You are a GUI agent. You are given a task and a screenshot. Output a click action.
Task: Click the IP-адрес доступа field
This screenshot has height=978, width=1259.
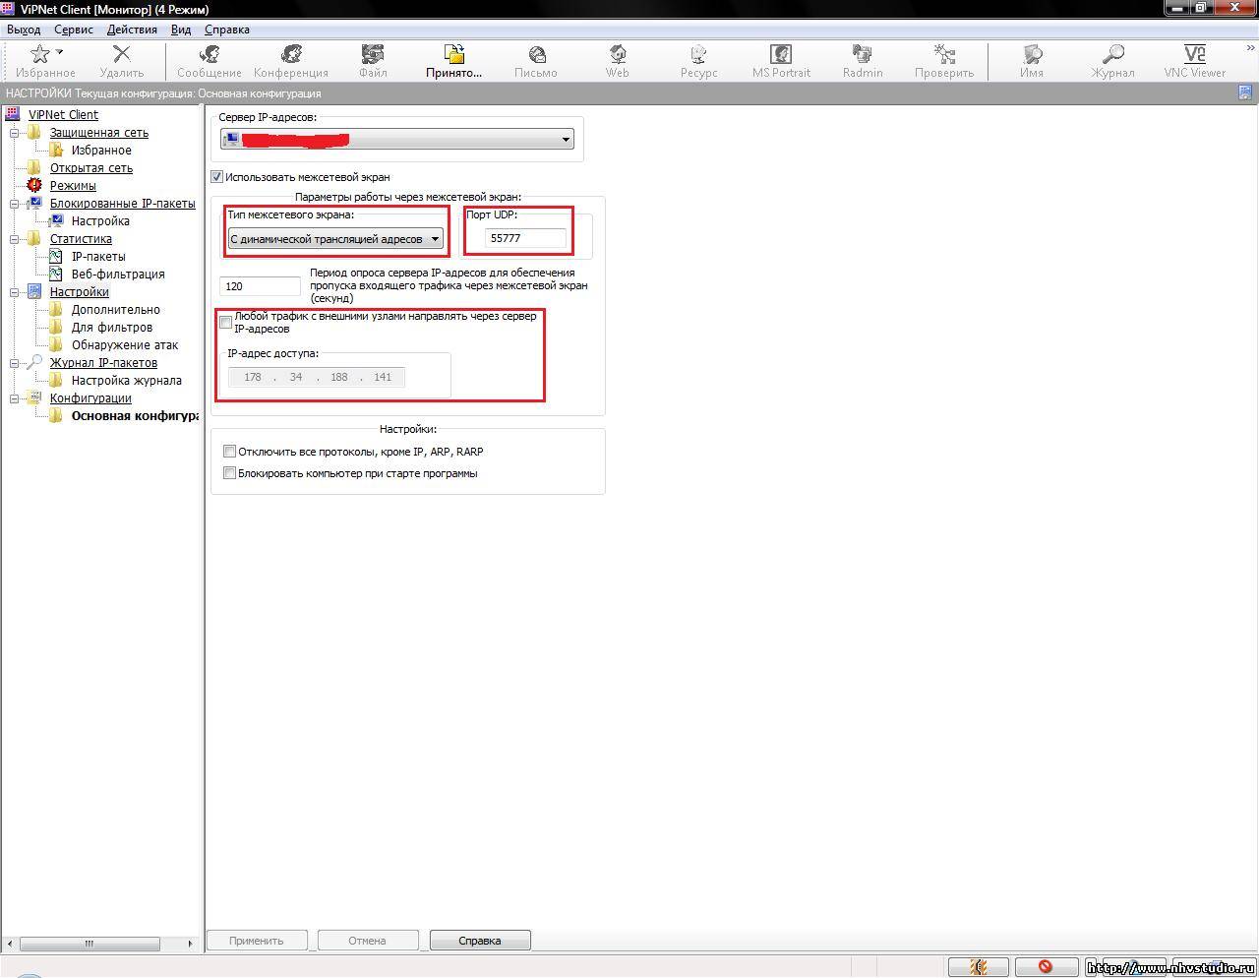click(x=317, y=377)
